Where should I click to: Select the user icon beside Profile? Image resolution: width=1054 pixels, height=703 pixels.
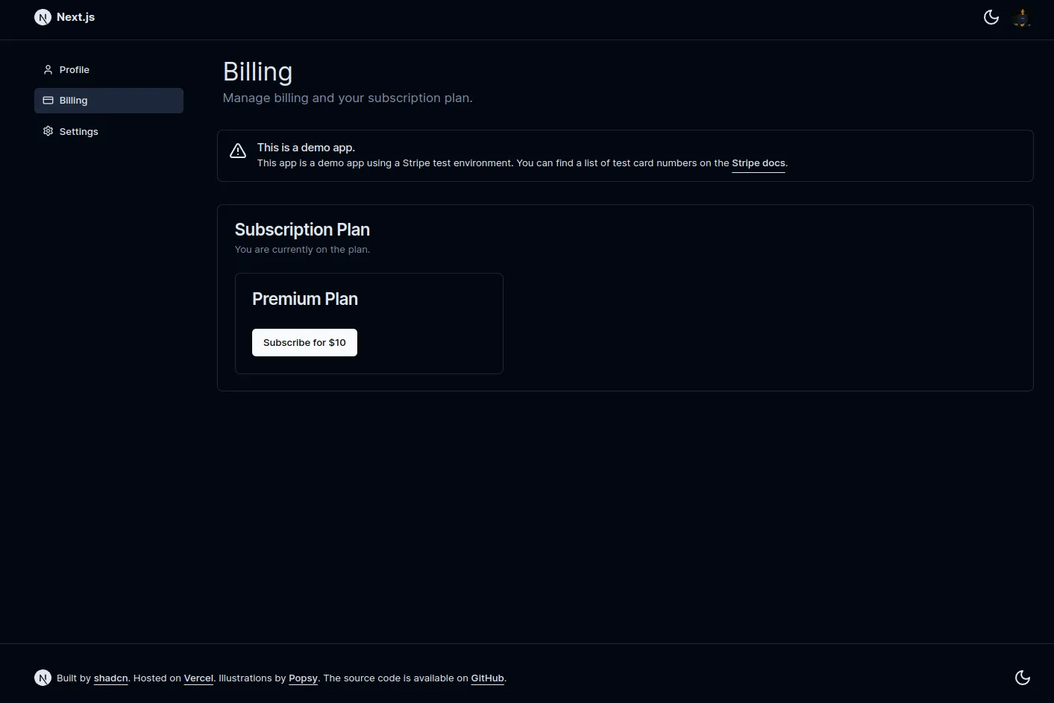[48, 69]
